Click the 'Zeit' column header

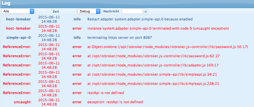[56, 12]
